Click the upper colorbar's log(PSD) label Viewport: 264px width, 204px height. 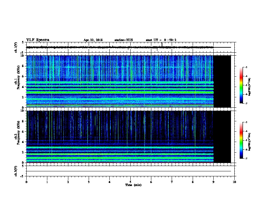tap(250, 87)
